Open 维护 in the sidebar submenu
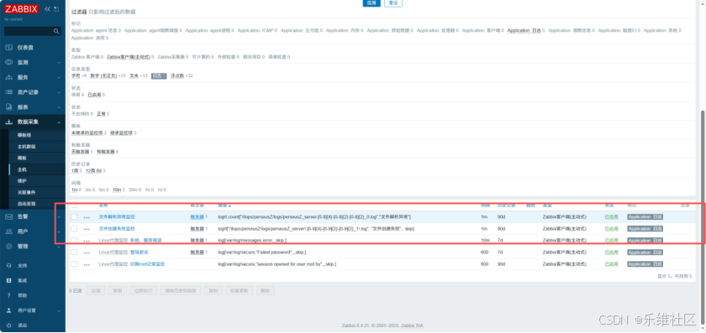The height and width of the screenshot is (333, 706). [22, 180]
